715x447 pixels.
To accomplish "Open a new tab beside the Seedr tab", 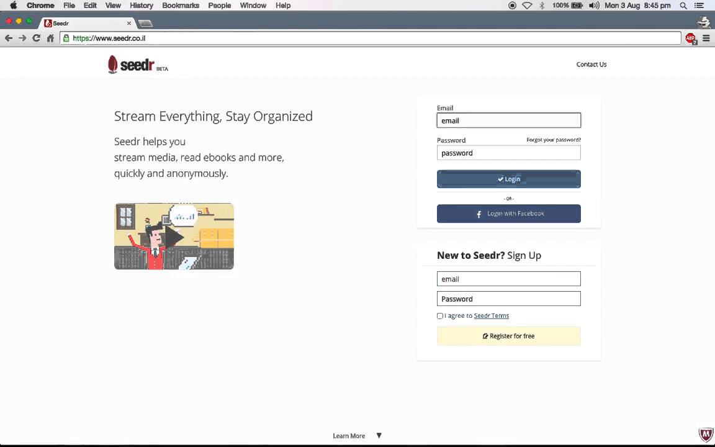I will 145,23.
